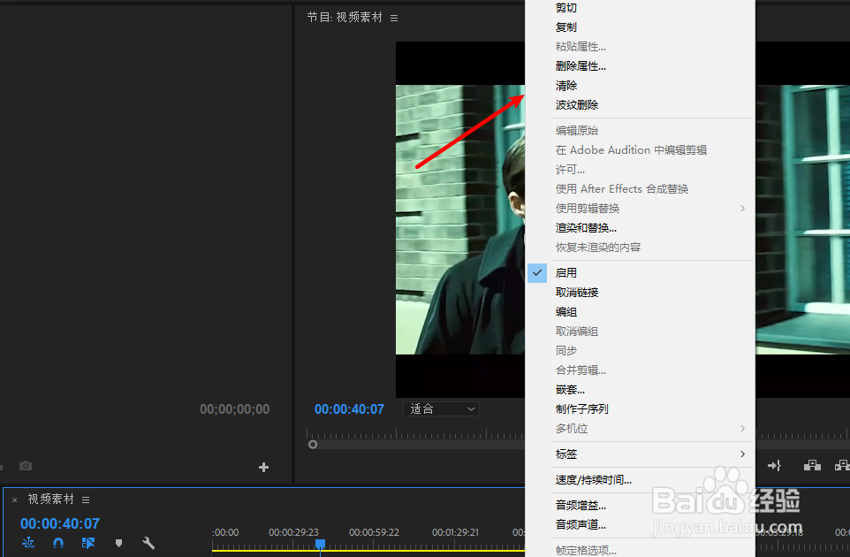The width and height of the screenshot is (850, 557).
Task: Select 波纹删除 in the context menu
Action: (577, 105)
